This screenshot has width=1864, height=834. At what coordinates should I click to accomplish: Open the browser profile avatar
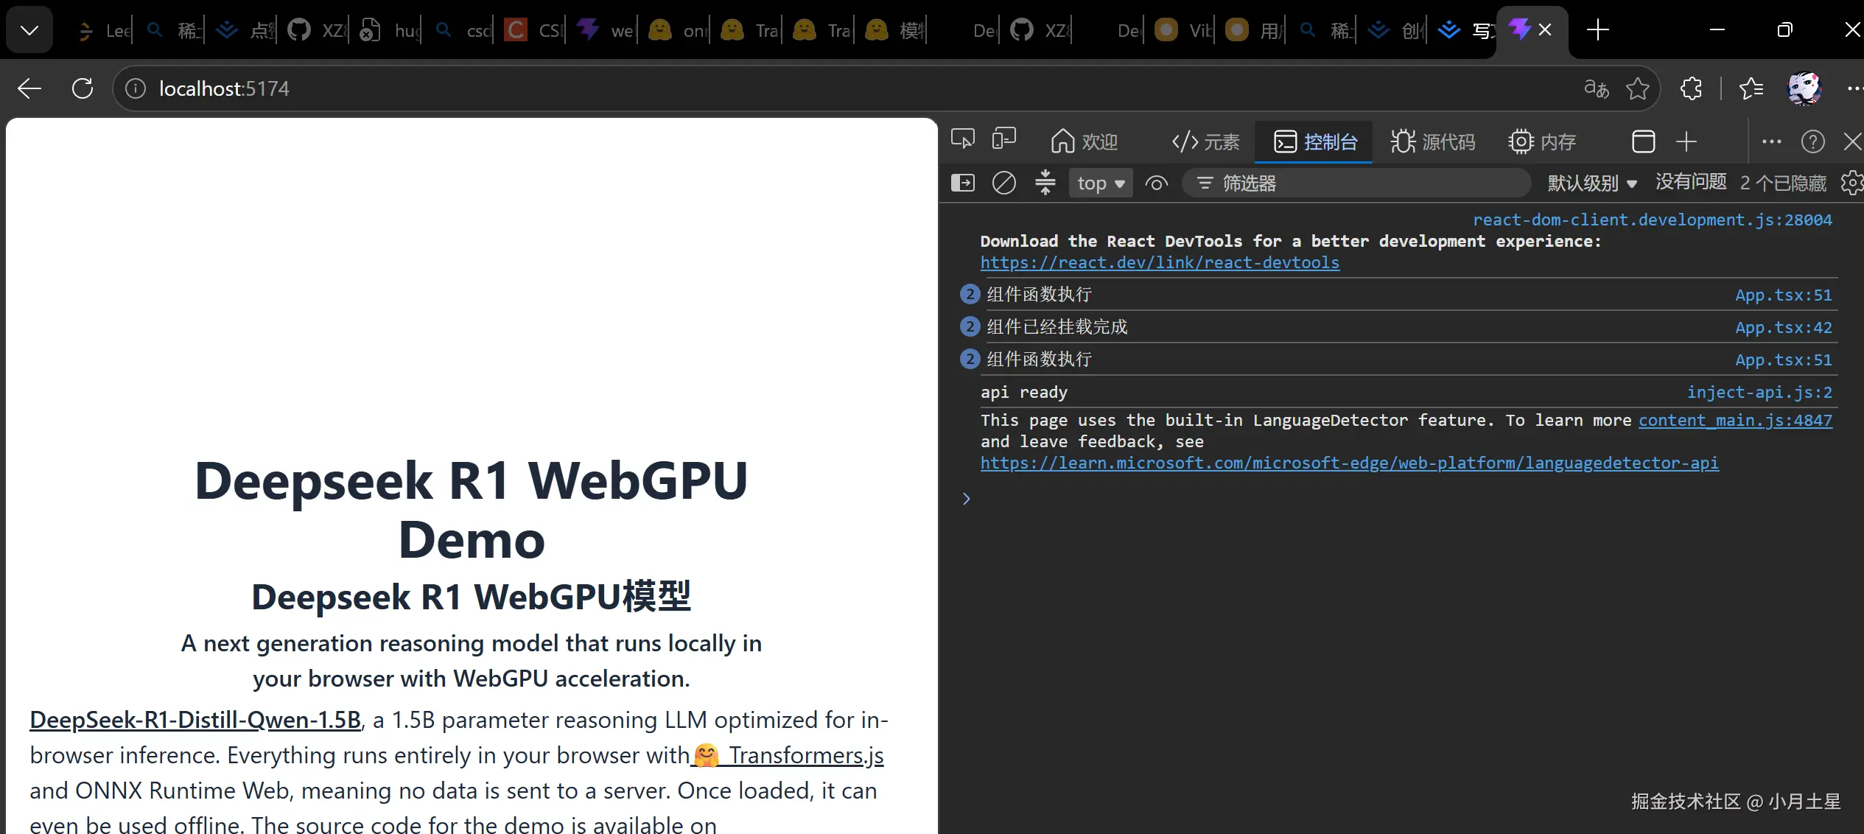tap(1804, 88)
